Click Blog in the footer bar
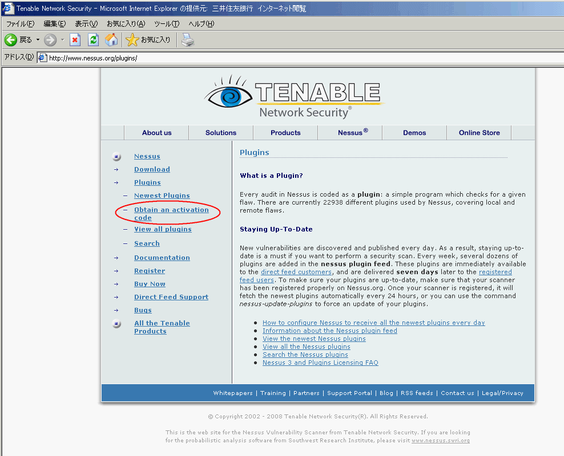Screen dimensions: 564x456 386,393
